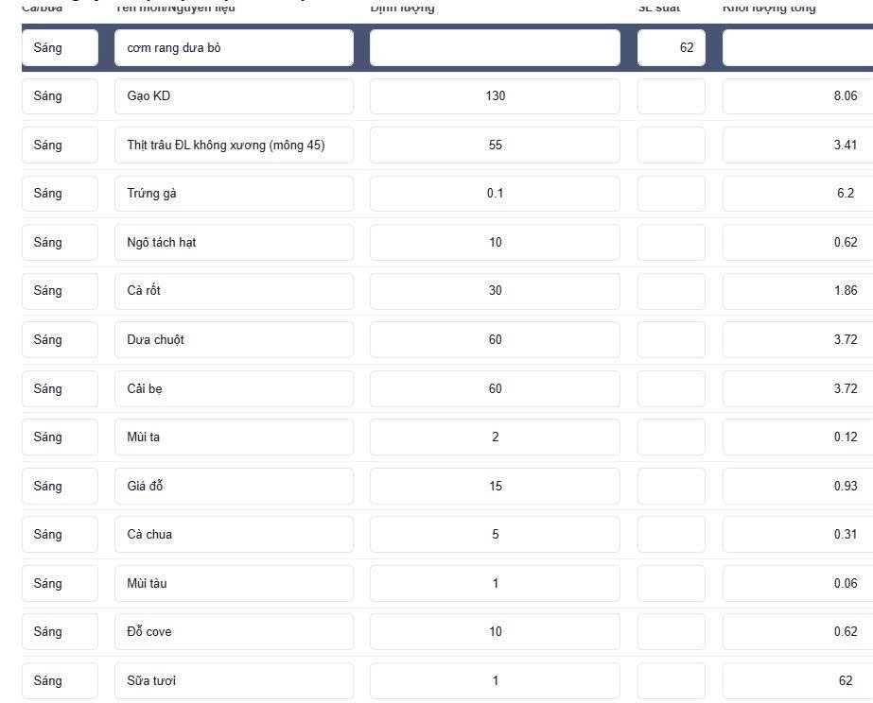Screen dimensions: 873x703
Task: Click total 3.72 for Cải bẹ
Action: click(x=798, y=388)
